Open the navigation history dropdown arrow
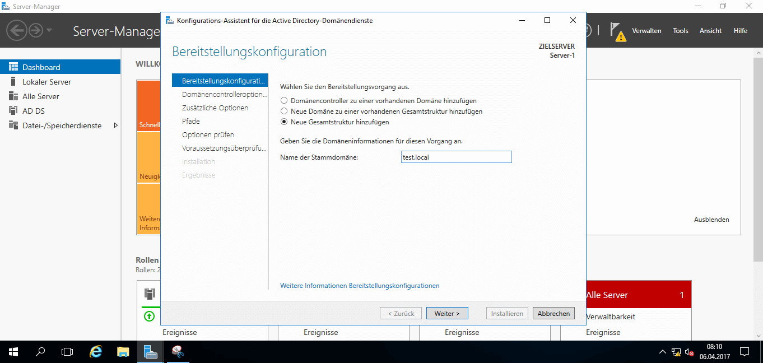This screenshot has height=363, width=763. 49,30
